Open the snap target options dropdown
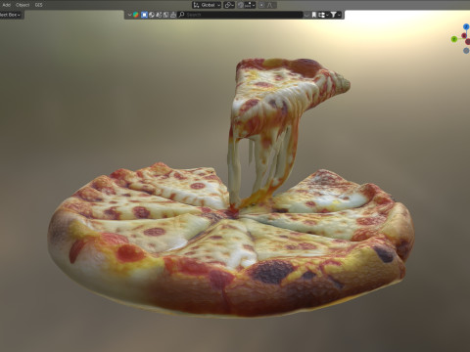 point(250,5)
